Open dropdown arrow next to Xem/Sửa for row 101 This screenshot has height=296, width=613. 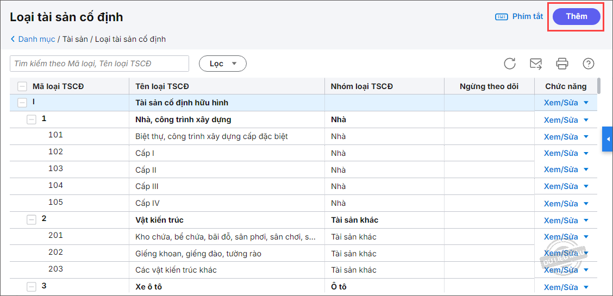586,136
